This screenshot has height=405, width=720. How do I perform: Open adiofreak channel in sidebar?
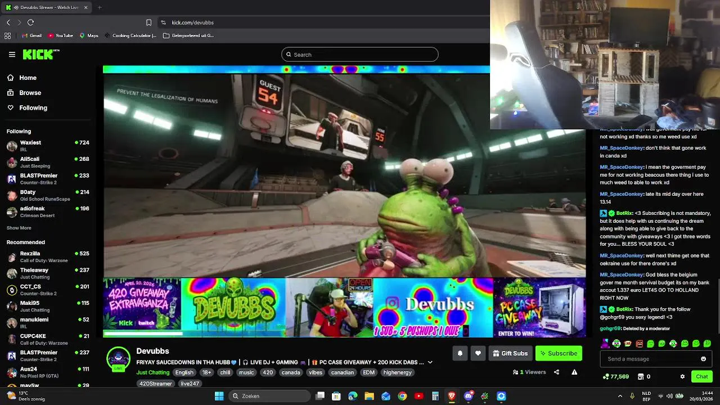click(48, 211)
